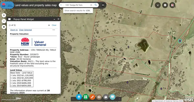Viewport: 194px width, 102px height.
Task: Click Clear in the popup panel
Action: click(54, 25)
